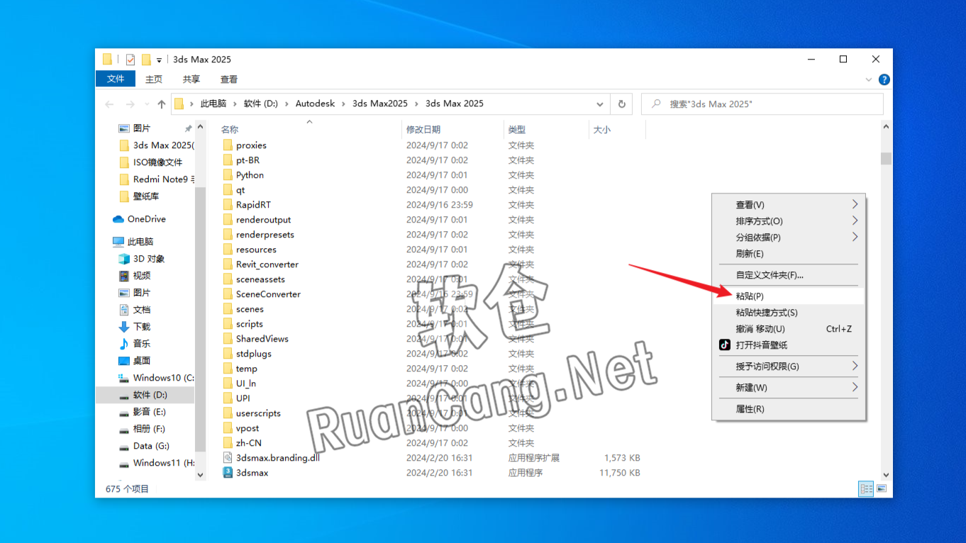Open the Recent locations dropdown beside Forward
Viewport: 966px width, 543px height.
146,104
